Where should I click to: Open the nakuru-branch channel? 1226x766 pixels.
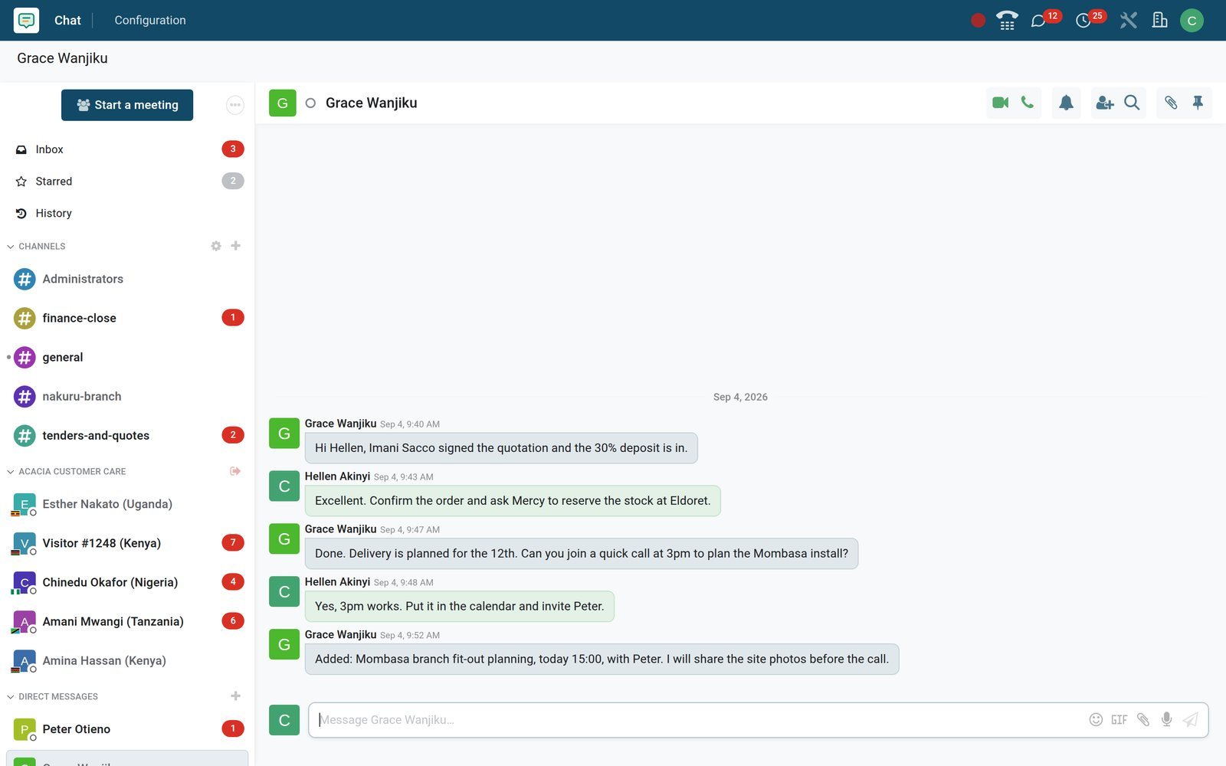click(x=127, y=396)
